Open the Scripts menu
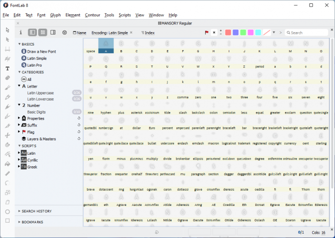 coord(124,15)
